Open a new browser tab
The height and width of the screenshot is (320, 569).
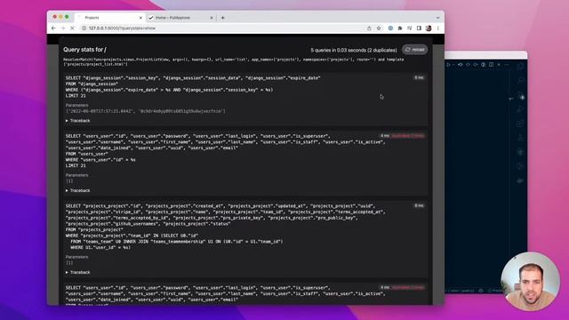(x=223, y=18)
